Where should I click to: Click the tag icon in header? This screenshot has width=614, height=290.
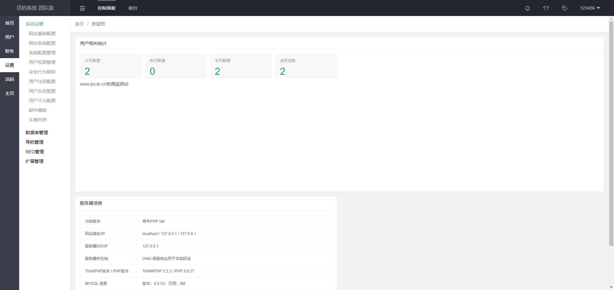(564, 8)
